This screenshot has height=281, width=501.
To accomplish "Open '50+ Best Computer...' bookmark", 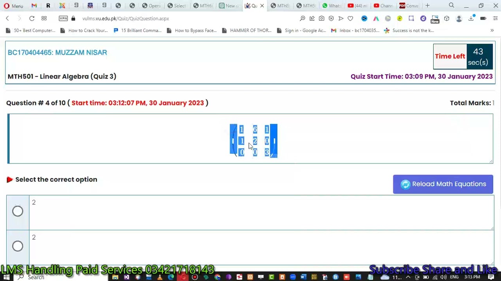I will (x=31, y=30).
